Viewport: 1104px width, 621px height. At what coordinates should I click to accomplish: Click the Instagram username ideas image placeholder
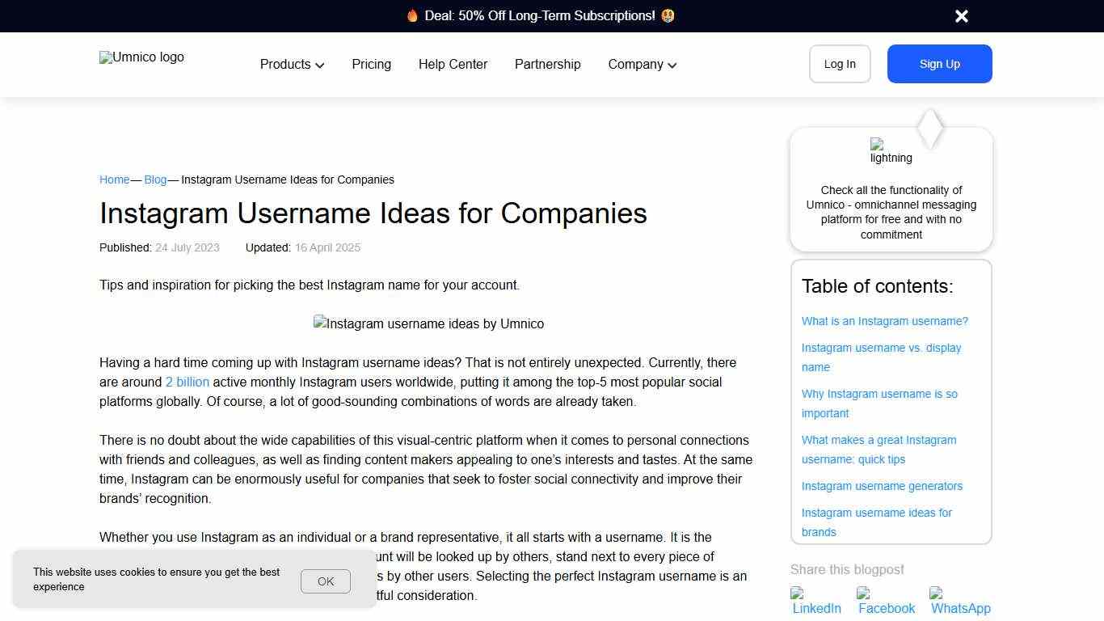428,323
